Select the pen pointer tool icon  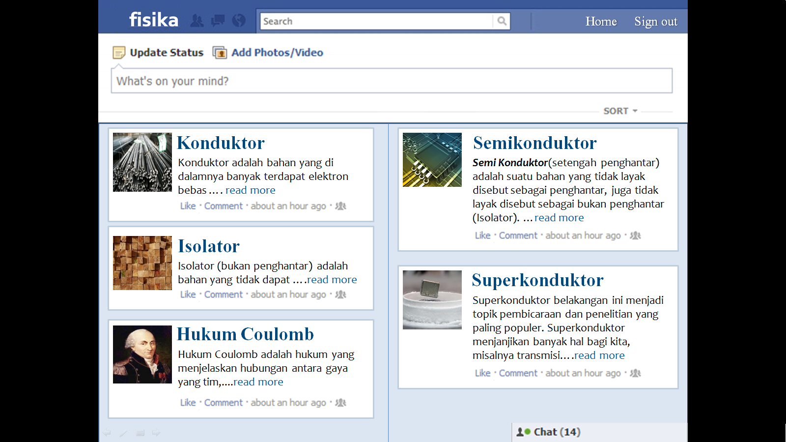[123, 433]
